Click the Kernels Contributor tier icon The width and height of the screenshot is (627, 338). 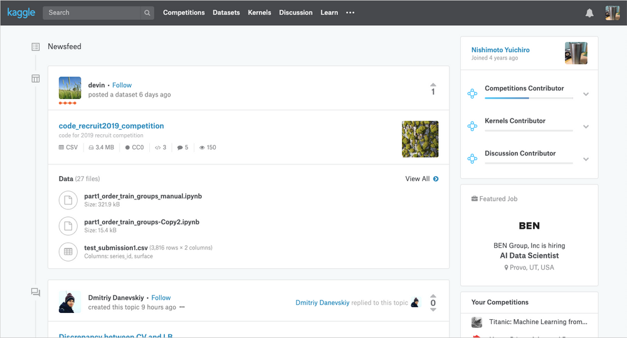point(472,126)
